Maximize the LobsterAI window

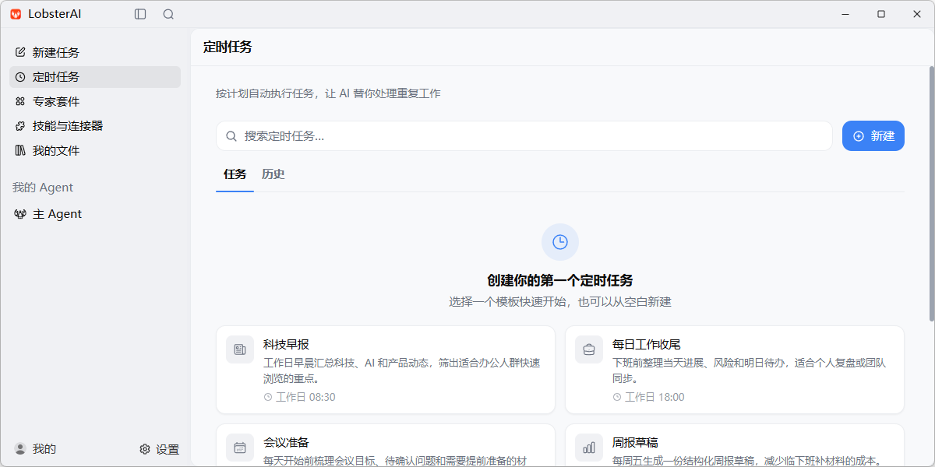[881, 14]
